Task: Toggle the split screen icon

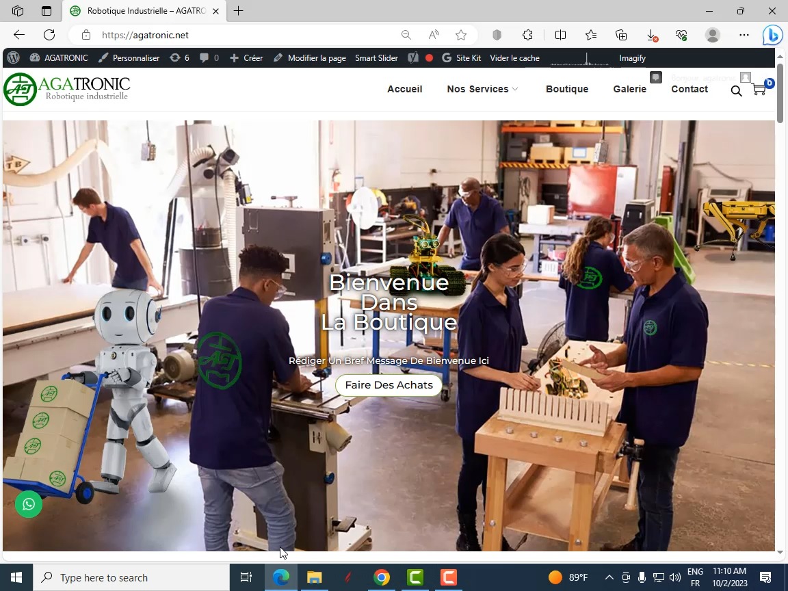Action: (560, 35)
